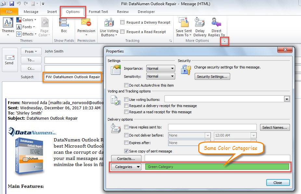This screenshot has width=301, height=194.
Task: Click the Security lock and key icon
Action: (x=186, y=69)
